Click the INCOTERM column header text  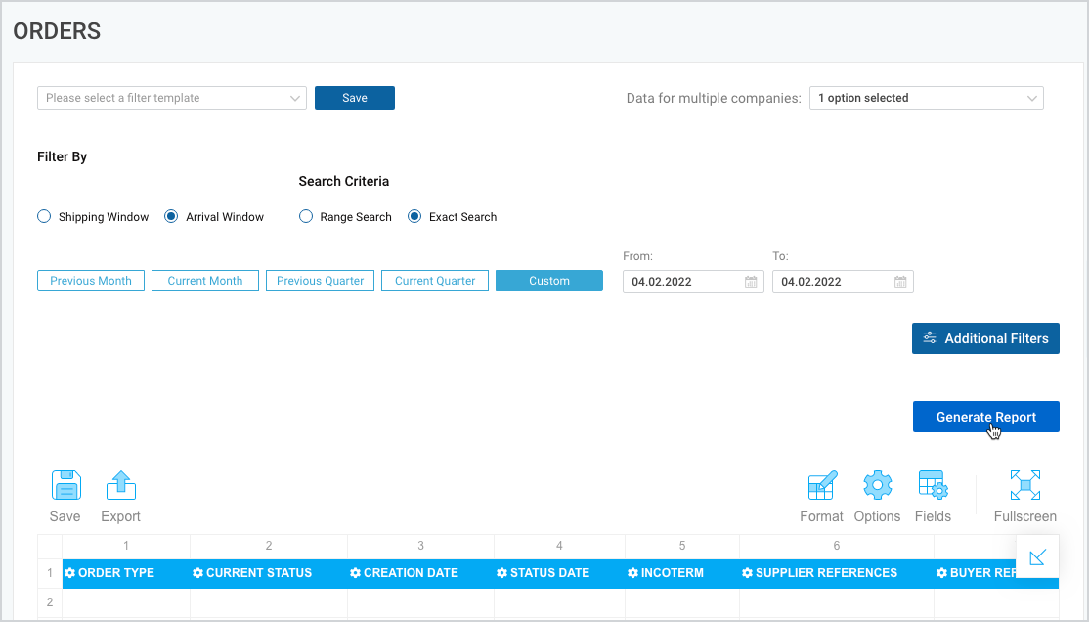pyautogui.click(x=673, y=573)
